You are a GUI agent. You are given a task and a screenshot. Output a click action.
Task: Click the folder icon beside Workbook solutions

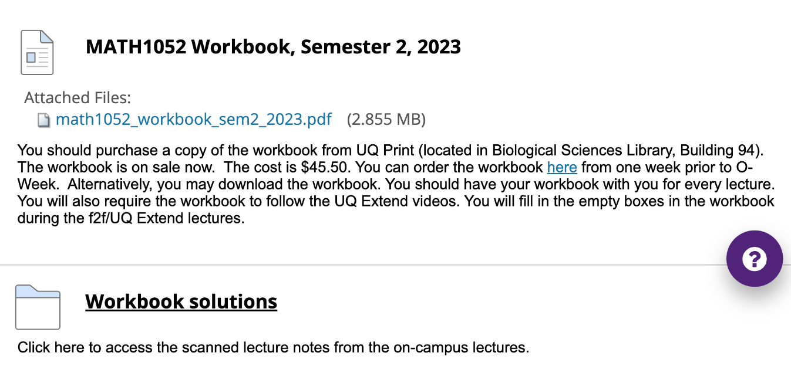[38, 307]
